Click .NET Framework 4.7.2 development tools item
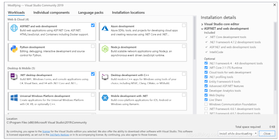This screenshot has height=140, width=279. pyautogui.click(x=235, y=42)
